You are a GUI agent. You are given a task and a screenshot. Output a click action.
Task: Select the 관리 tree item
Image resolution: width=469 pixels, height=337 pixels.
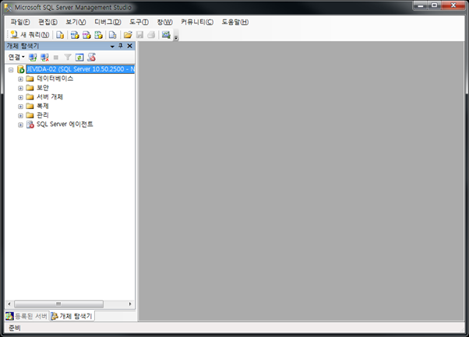(x=43, y=115)
